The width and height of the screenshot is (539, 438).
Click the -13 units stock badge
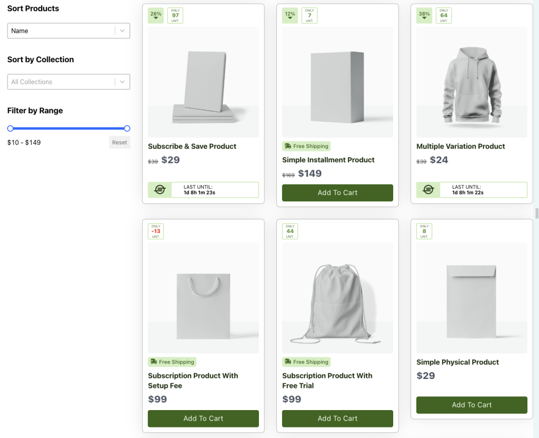[x=156, y=231]
